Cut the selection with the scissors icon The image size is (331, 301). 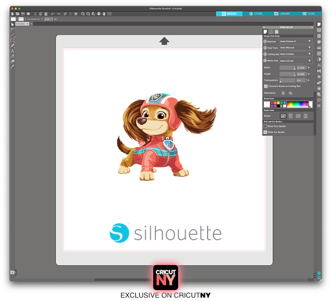pos(35,14)
